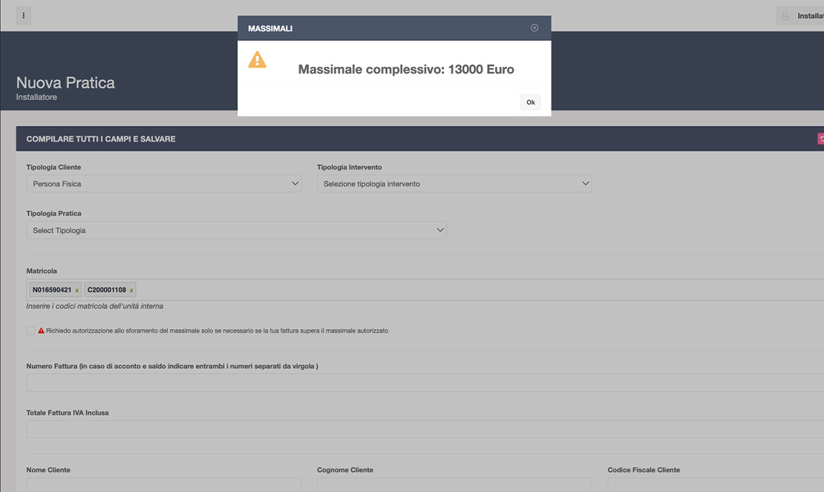
Task: Open the Tipologia Pratica dropdown
Action: 236,231
